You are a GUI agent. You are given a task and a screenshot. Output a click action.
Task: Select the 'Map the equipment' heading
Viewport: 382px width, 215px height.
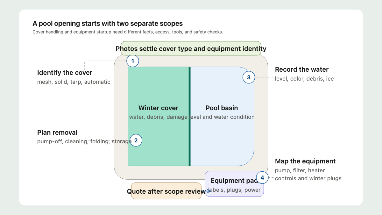[305, 161]
